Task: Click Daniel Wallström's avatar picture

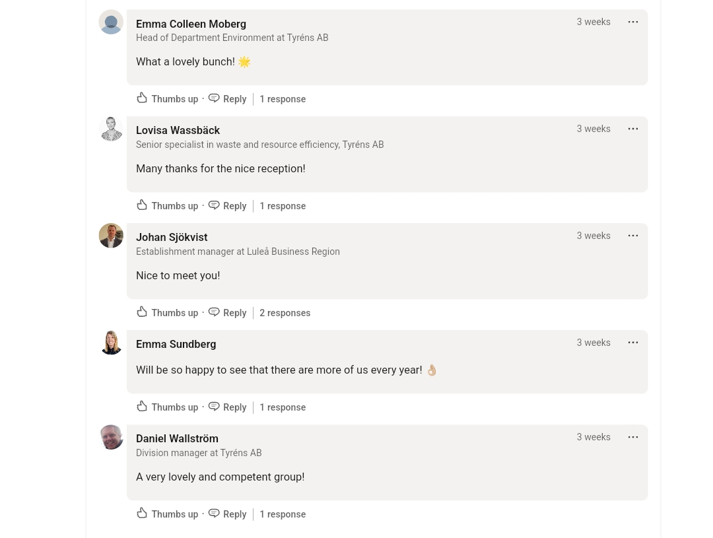Action: pyautogui.click(x=111, y=438)
